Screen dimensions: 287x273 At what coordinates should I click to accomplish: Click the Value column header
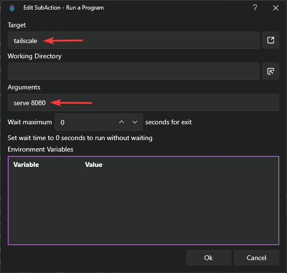(94, 164)
